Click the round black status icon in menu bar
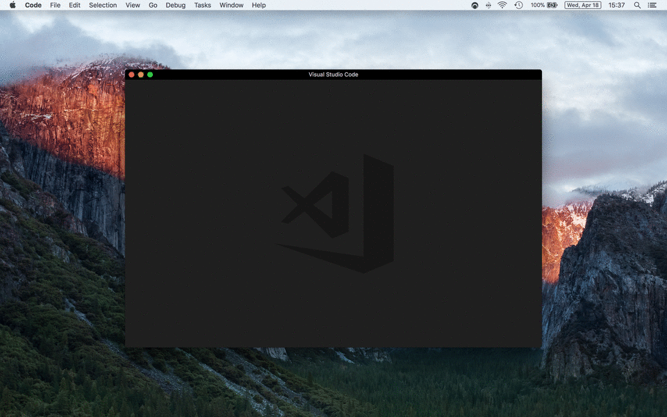The image size is (667, 417). [x=475, y=5]
